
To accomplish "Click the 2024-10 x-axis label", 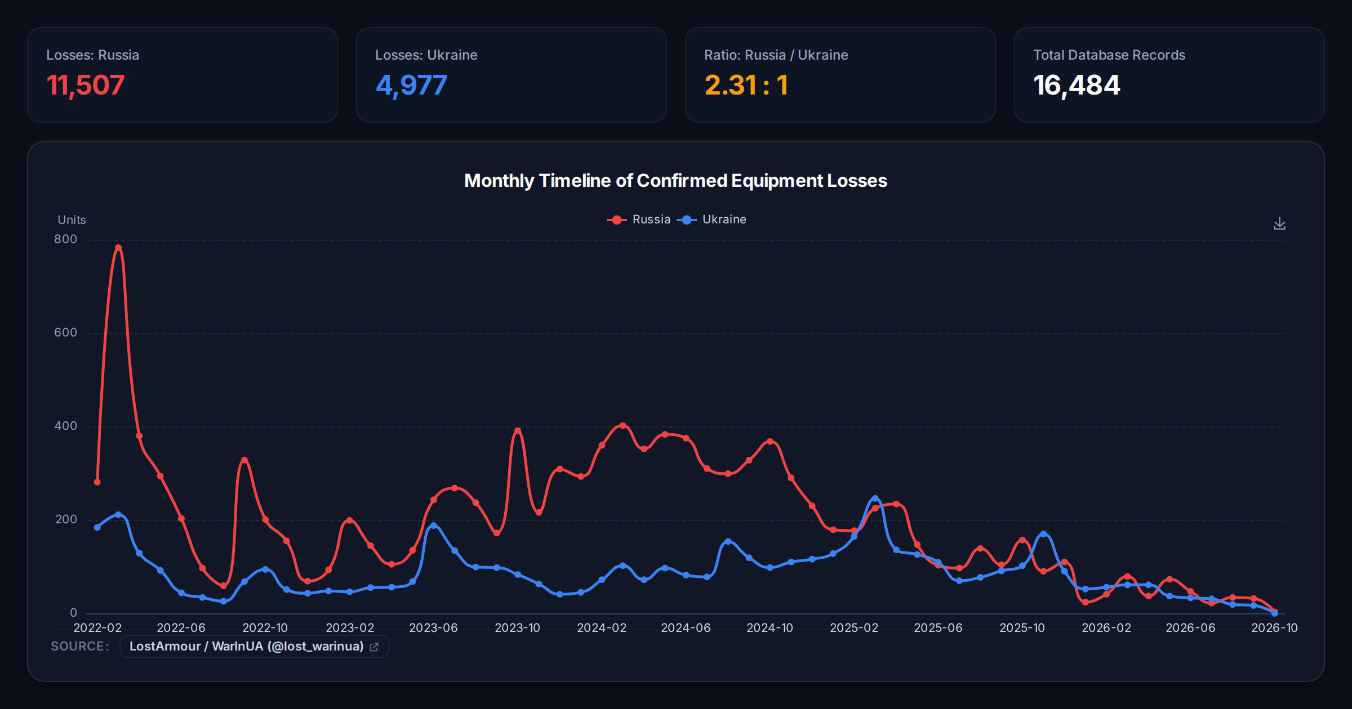I will [770, 628].
